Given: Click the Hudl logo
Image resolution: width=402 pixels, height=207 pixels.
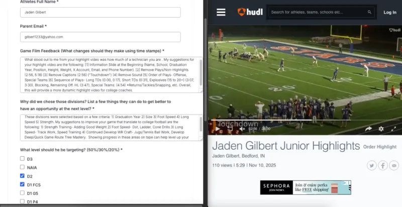Looking at the screenshot, I should (250, 12).
